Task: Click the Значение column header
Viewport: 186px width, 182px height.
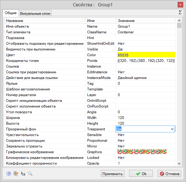Action: click(146, 21)
